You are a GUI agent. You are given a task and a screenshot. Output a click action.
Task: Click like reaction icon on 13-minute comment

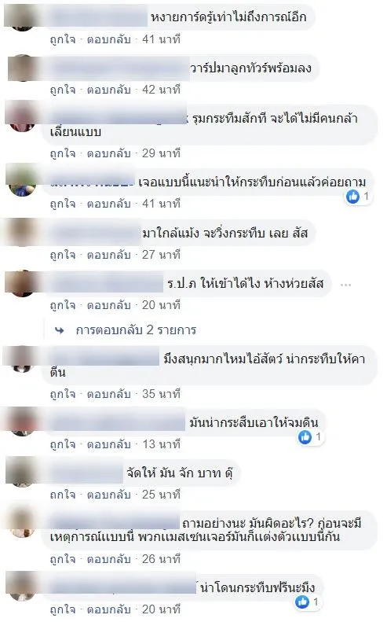305,437
